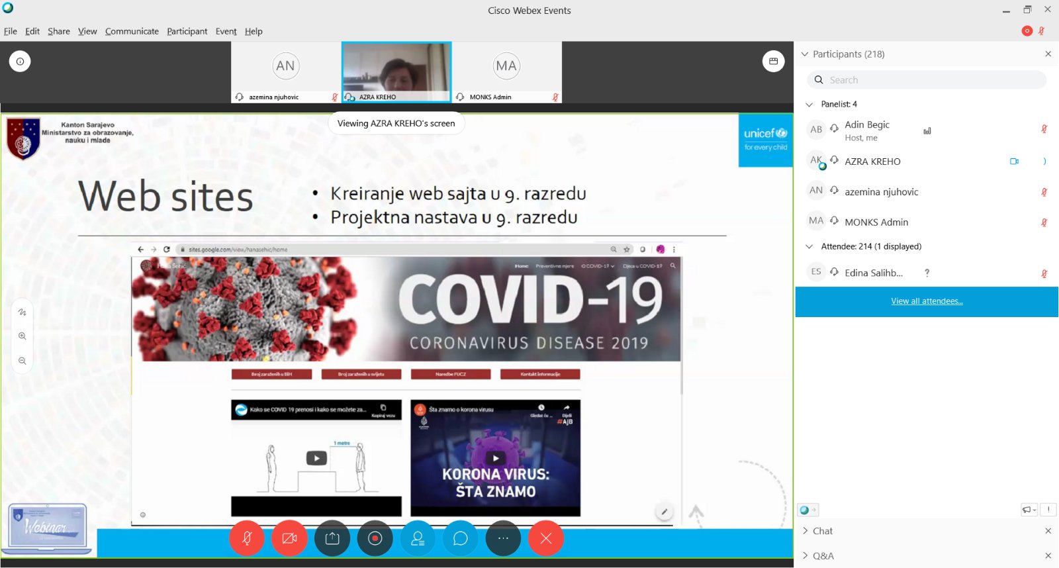Toggle video camera in bottom toolbar
Image resolution: width=1059 pixels, height=568 pixels.
click(x=289, y=539)
